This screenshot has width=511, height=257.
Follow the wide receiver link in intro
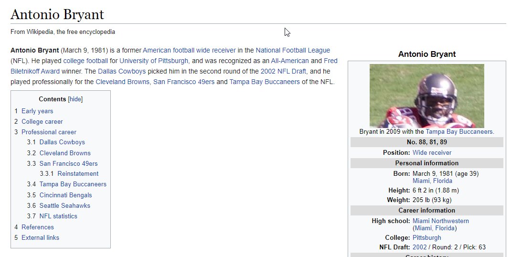click(x=216, y=50)
